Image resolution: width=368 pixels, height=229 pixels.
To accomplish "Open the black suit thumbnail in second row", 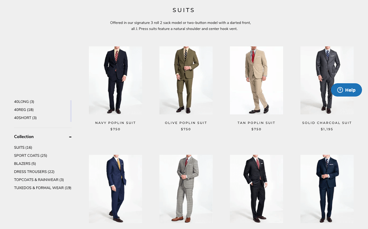I will click(256, 189).
